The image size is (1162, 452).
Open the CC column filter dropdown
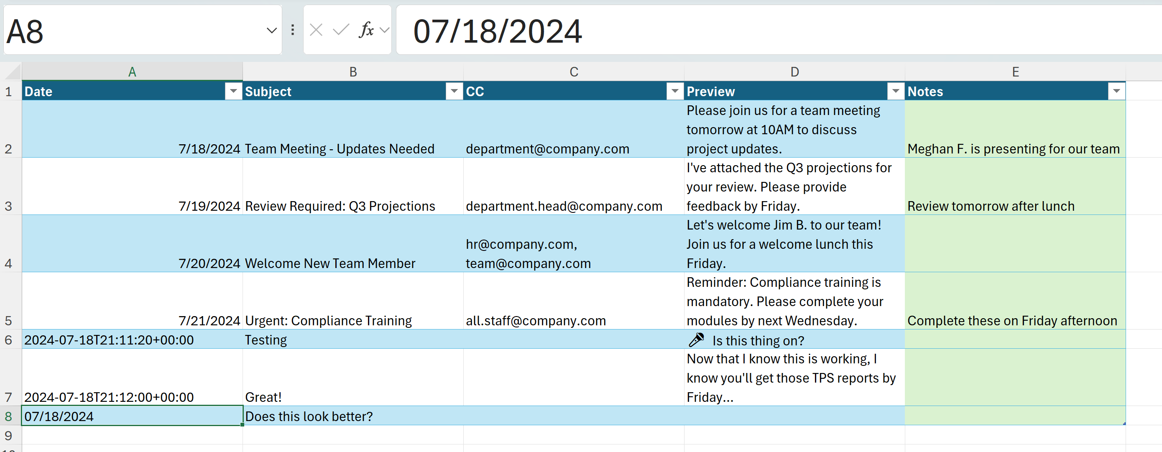coord(675,91)
